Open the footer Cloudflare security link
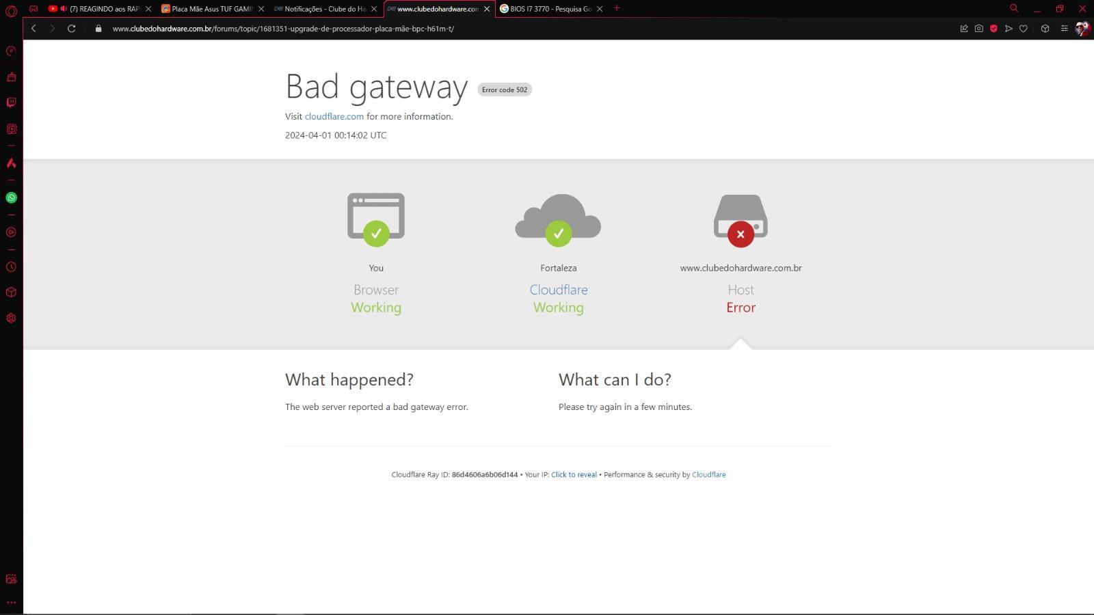Image resolution: width=1094 pixels, height=615 pixels. [x=709, y=475]
